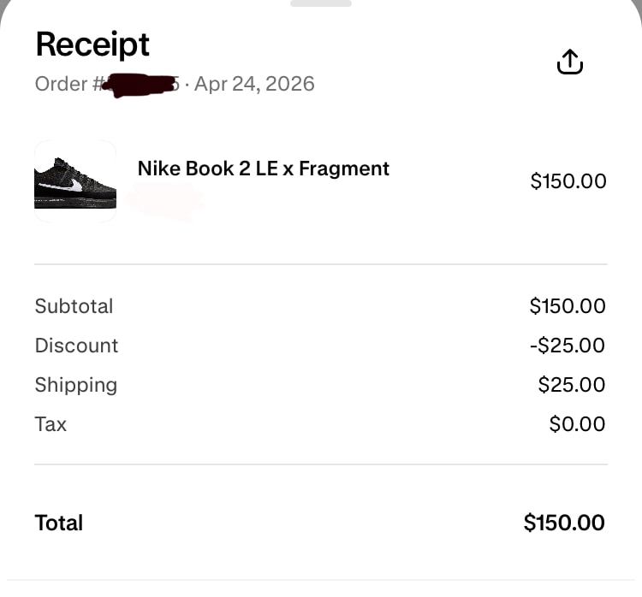Select the Nike Book 2 LE x Fragment title
The width and height of the screenshot is (642, 597).
264,168
